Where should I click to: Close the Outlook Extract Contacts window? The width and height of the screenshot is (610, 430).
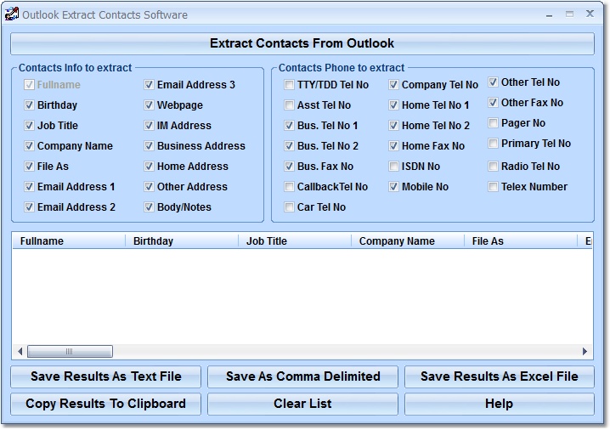(590, 14)
